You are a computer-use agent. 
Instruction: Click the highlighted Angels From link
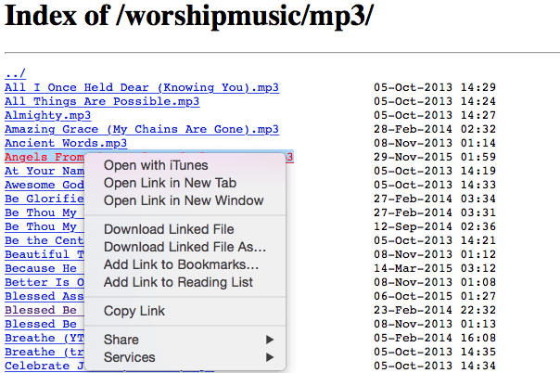point(45,157)
